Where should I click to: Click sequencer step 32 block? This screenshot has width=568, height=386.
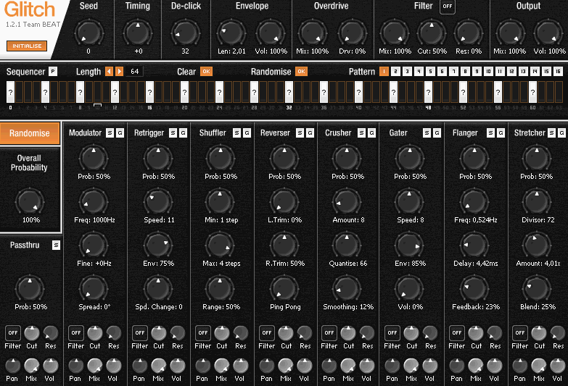pyautogui.click(x=289, y=92)
